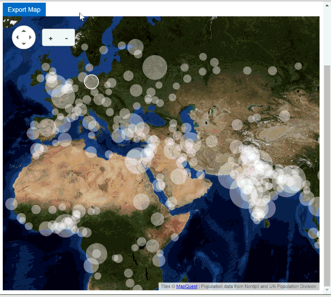This screenshot has height=297, width=331.
Task: Open the MapQuest attribution link
Action: coord(186,287)
